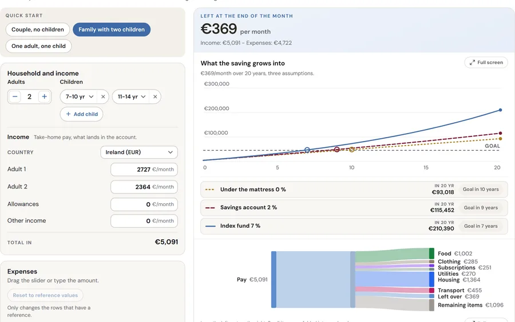Click the Utilities €270 label
The image size is (515, 322).
pyautogui.click(x=457, y=274)
